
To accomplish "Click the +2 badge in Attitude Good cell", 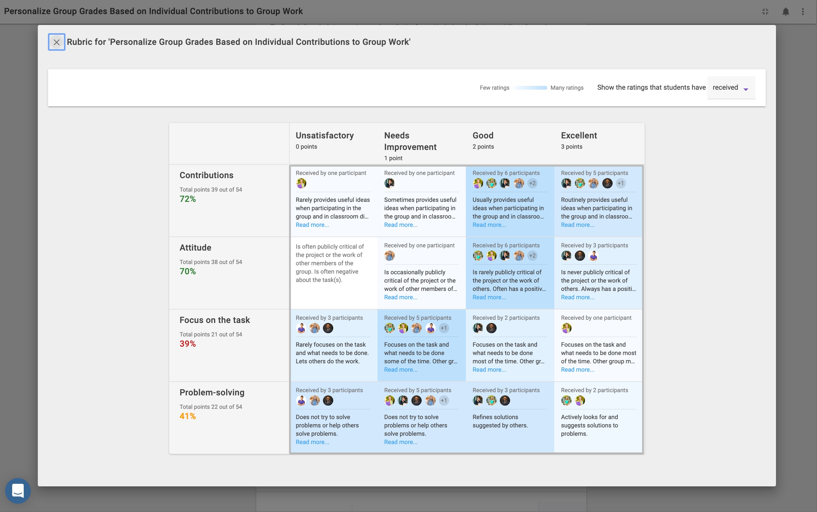I will (x=532, y=256).
